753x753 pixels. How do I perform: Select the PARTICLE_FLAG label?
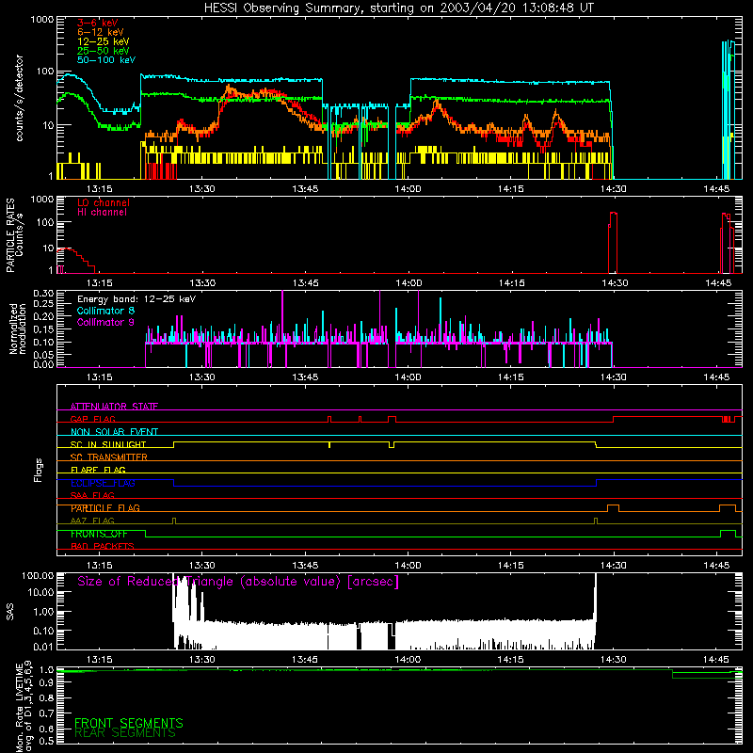point(105,508)
